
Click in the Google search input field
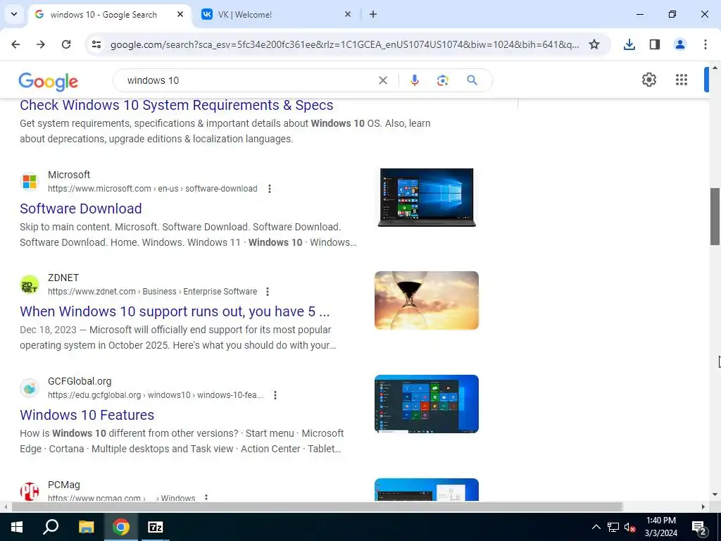point(249,80)
